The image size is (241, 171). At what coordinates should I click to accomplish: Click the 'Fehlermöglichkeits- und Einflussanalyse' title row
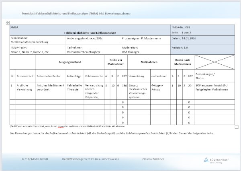(x=90, y=32)
